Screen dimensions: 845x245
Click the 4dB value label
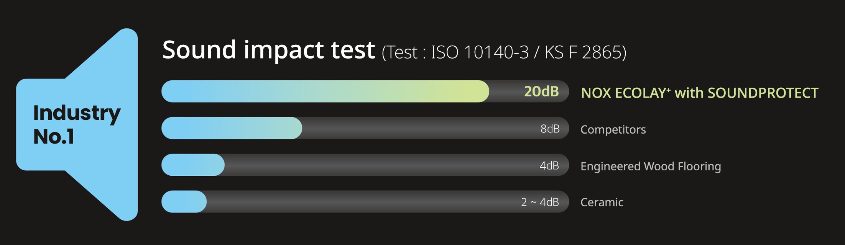click(x=549, y=165)
